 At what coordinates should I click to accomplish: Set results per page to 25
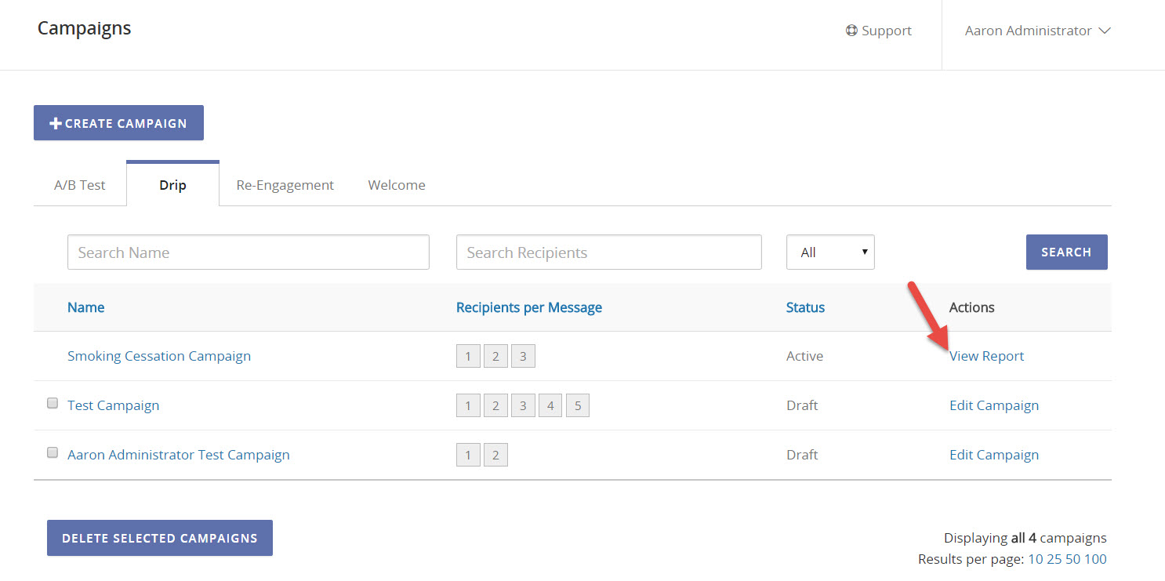(1054, 559)
